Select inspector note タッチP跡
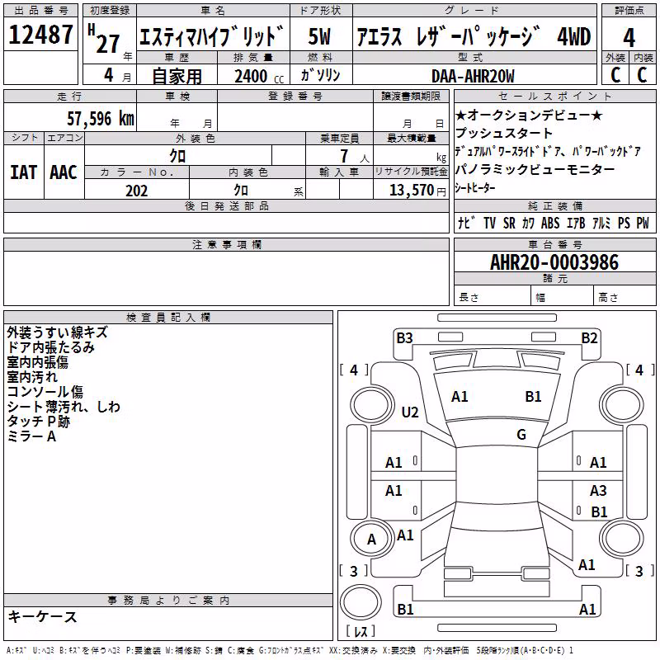 click(x=38, y=422)
